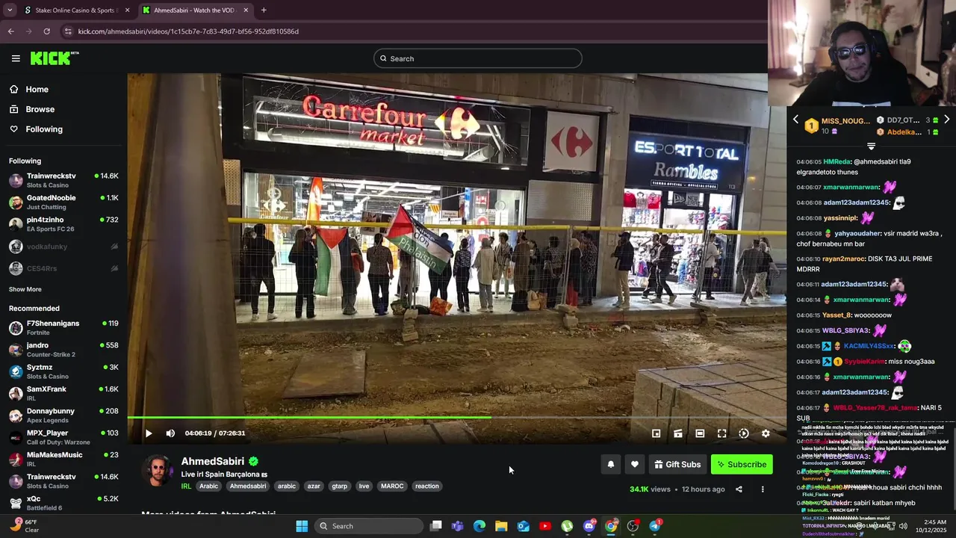Image resolution: width=956 pixels, height=538 pixels.
Task: Open xQc recommended channel
Action: (63, 502)
